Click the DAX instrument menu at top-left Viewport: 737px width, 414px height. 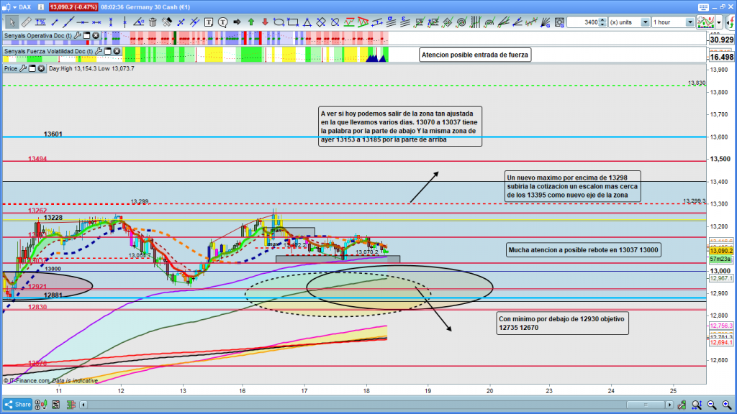(20, 6)
